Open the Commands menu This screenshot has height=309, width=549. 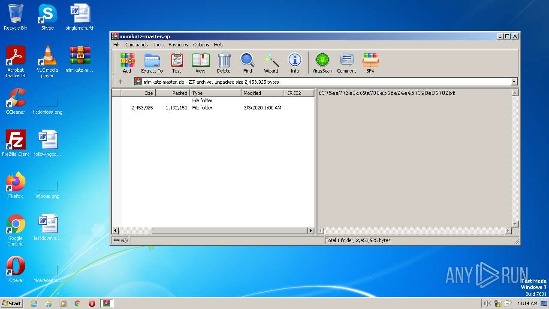(x=136, y=45)
